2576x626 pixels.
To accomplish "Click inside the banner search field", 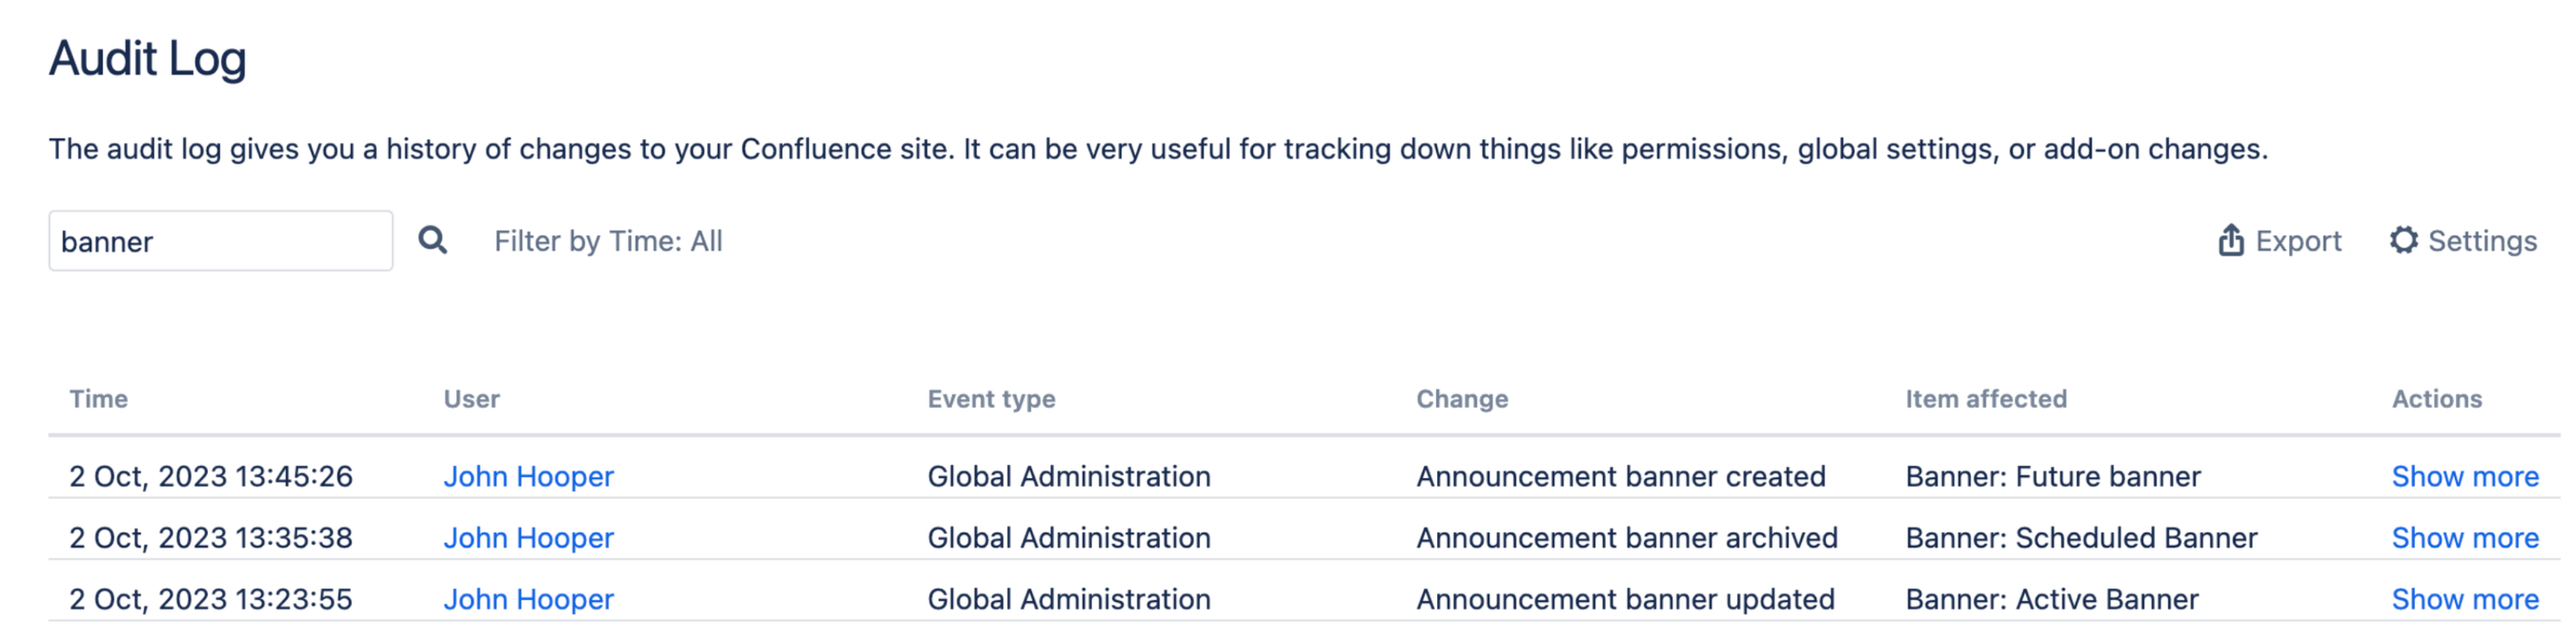I will (220, 240).
